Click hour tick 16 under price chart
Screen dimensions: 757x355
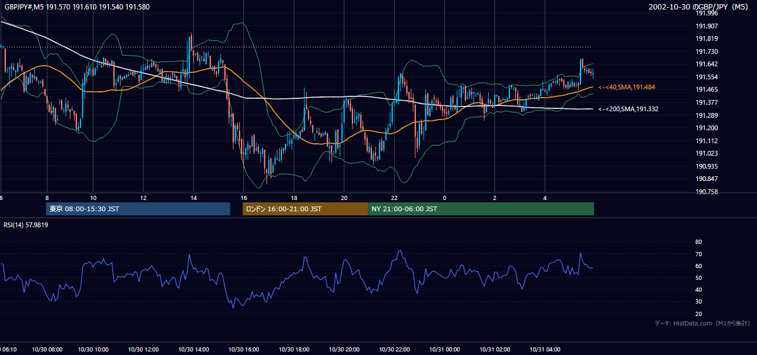(x=243, y=198)
